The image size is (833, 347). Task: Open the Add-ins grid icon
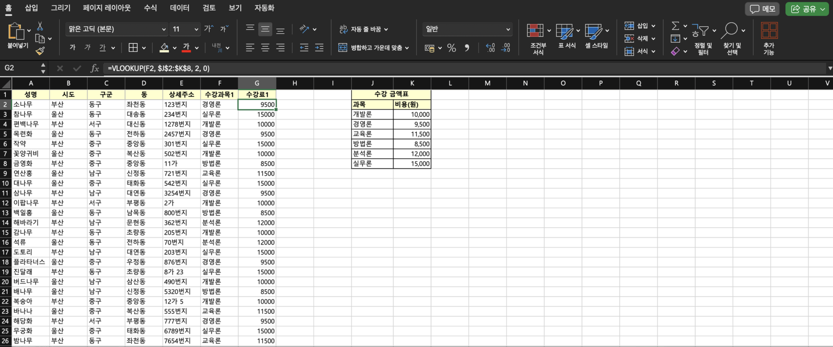pos(769,31)
